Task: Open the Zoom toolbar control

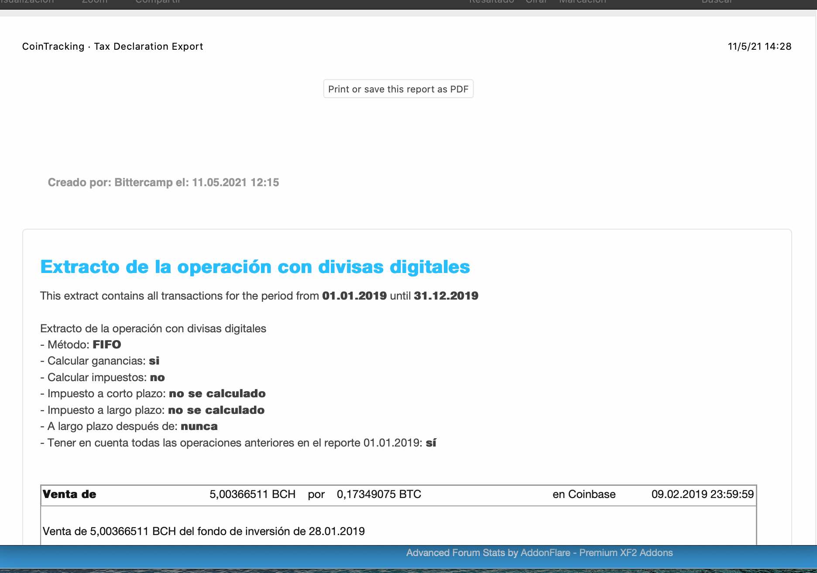Action: [94, 2]
